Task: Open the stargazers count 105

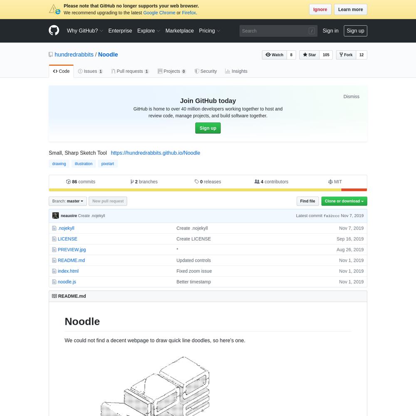Action: [326, 55]
